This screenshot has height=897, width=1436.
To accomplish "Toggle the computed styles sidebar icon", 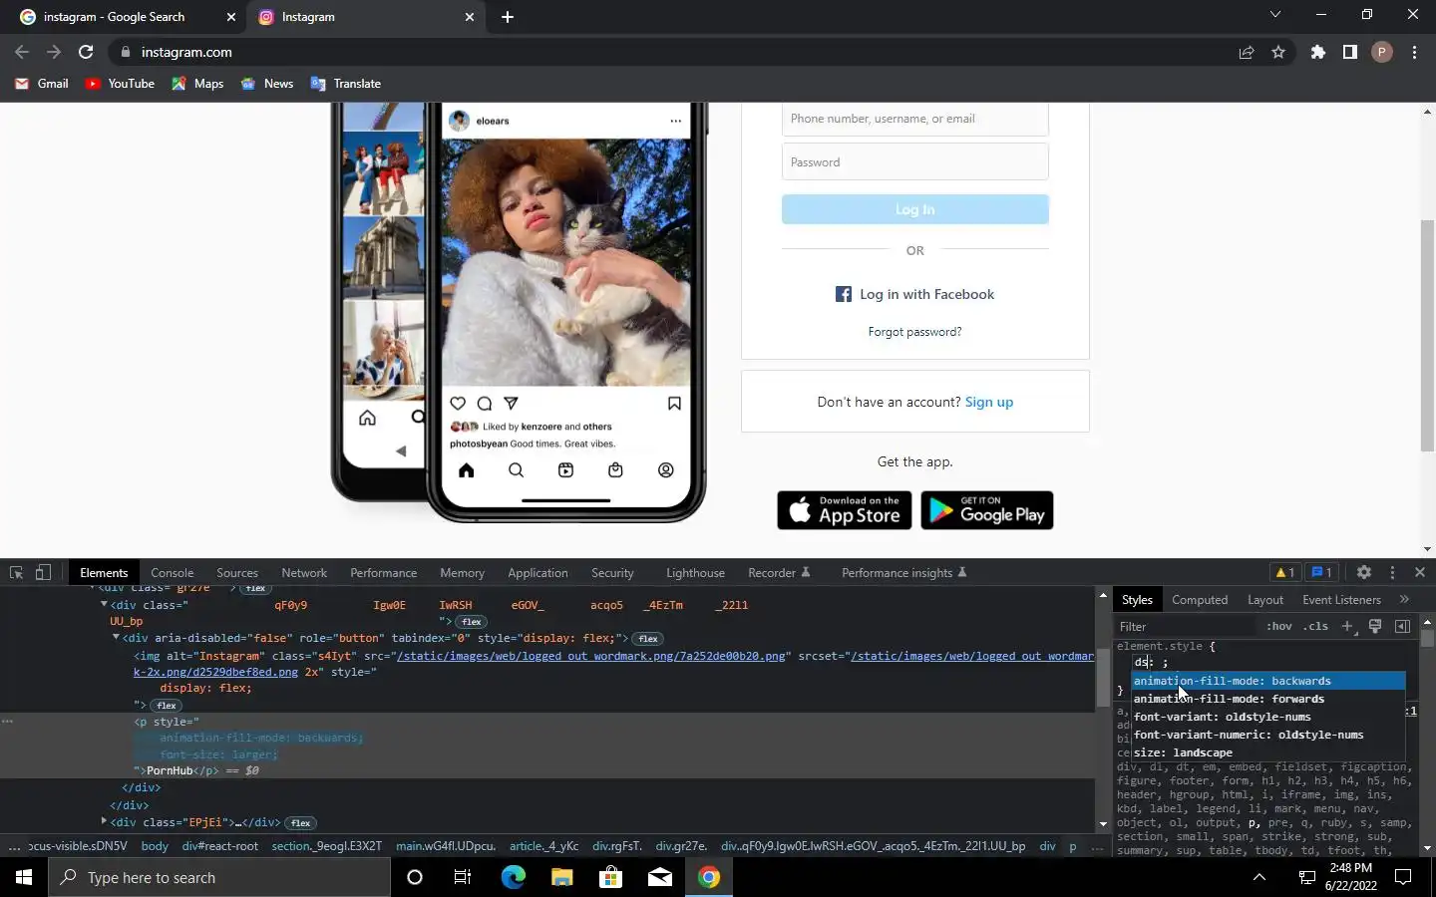I will coord(1402,626).
